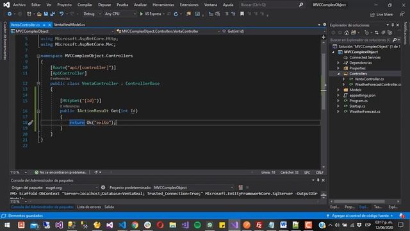Click the browser refresh icon in toolbar
Image resolution: width=410 pixels, height=231 pixels.
click(176, 14)
